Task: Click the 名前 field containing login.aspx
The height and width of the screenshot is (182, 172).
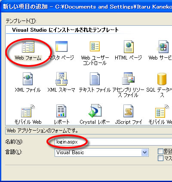Action: coord(113,142)
